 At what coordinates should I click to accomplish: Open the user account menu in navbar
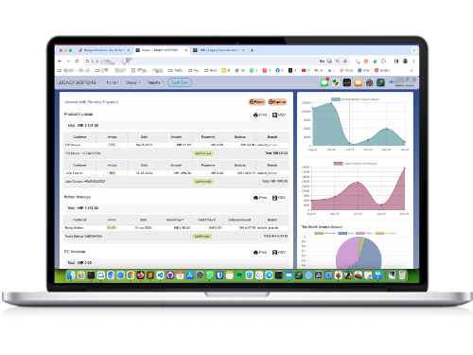coord(403,82)
